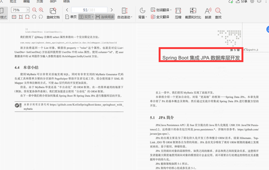The height and width of the screenshot is (170, 269).
Task: Click the page number field 93/381
Action: (89, 10)
